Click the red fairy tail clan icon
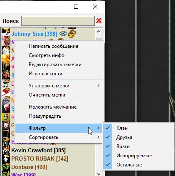This screenshot has height=176, width=175. coord(6,92)
